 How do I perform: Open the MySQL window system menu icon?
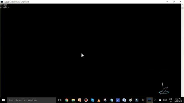[x=2, y=2]
